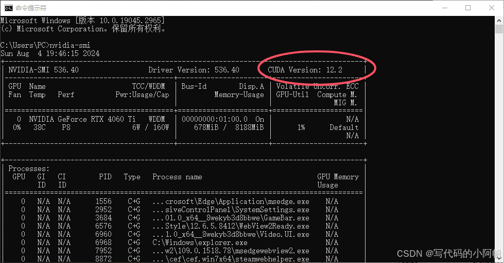The height and width of the screenshot is (263, 504).
Task: Click the 'GPU Memory' column header
Action: click(338, 177)
